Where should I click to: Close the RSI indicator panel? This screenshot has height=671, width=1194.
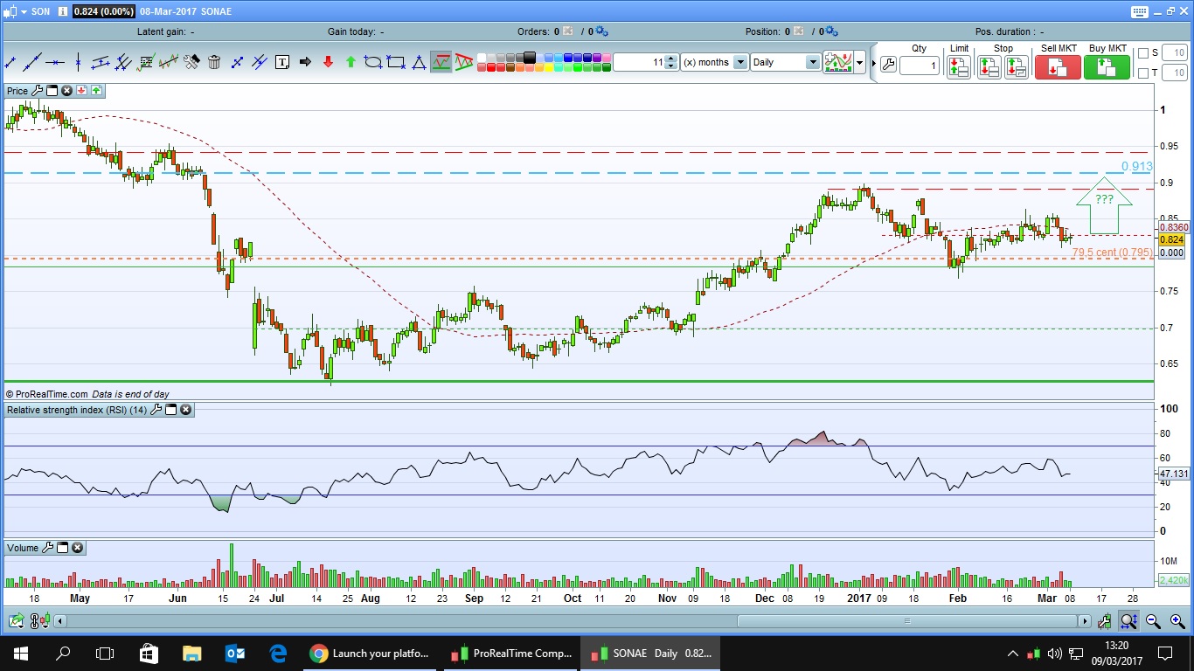point(186,410)
